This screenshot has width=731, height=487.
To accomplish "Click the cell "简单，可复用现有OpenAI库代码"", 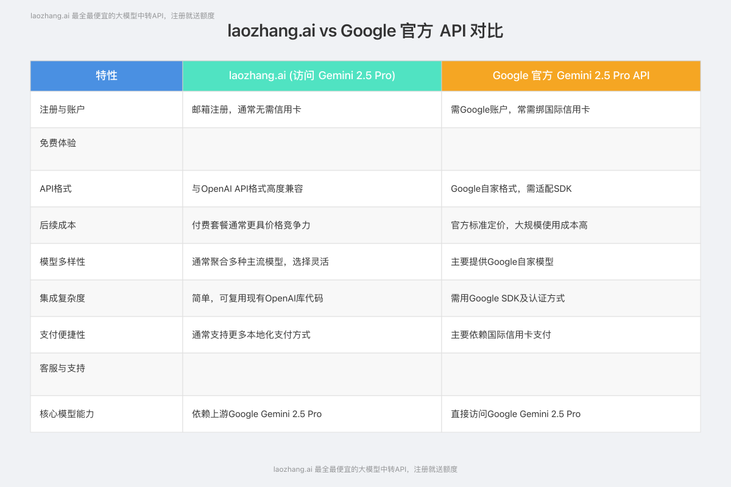I will (312, 298).
